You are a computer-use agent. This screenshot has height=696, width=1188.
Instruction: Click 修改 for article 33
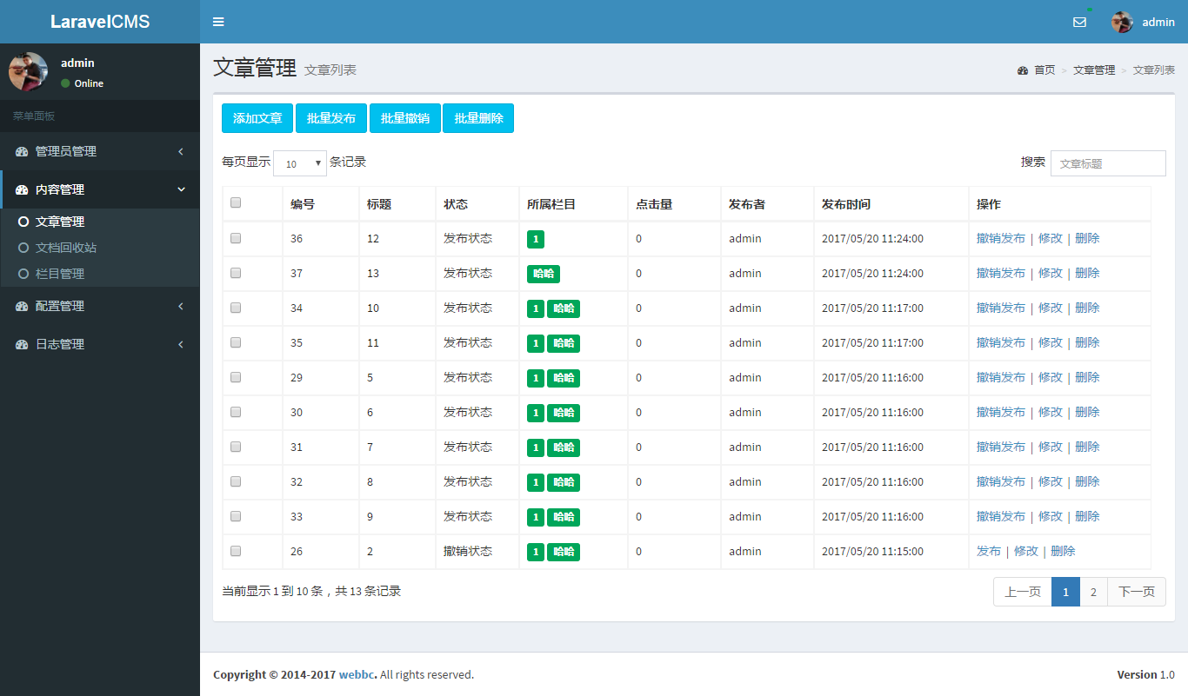point(1051,516)
